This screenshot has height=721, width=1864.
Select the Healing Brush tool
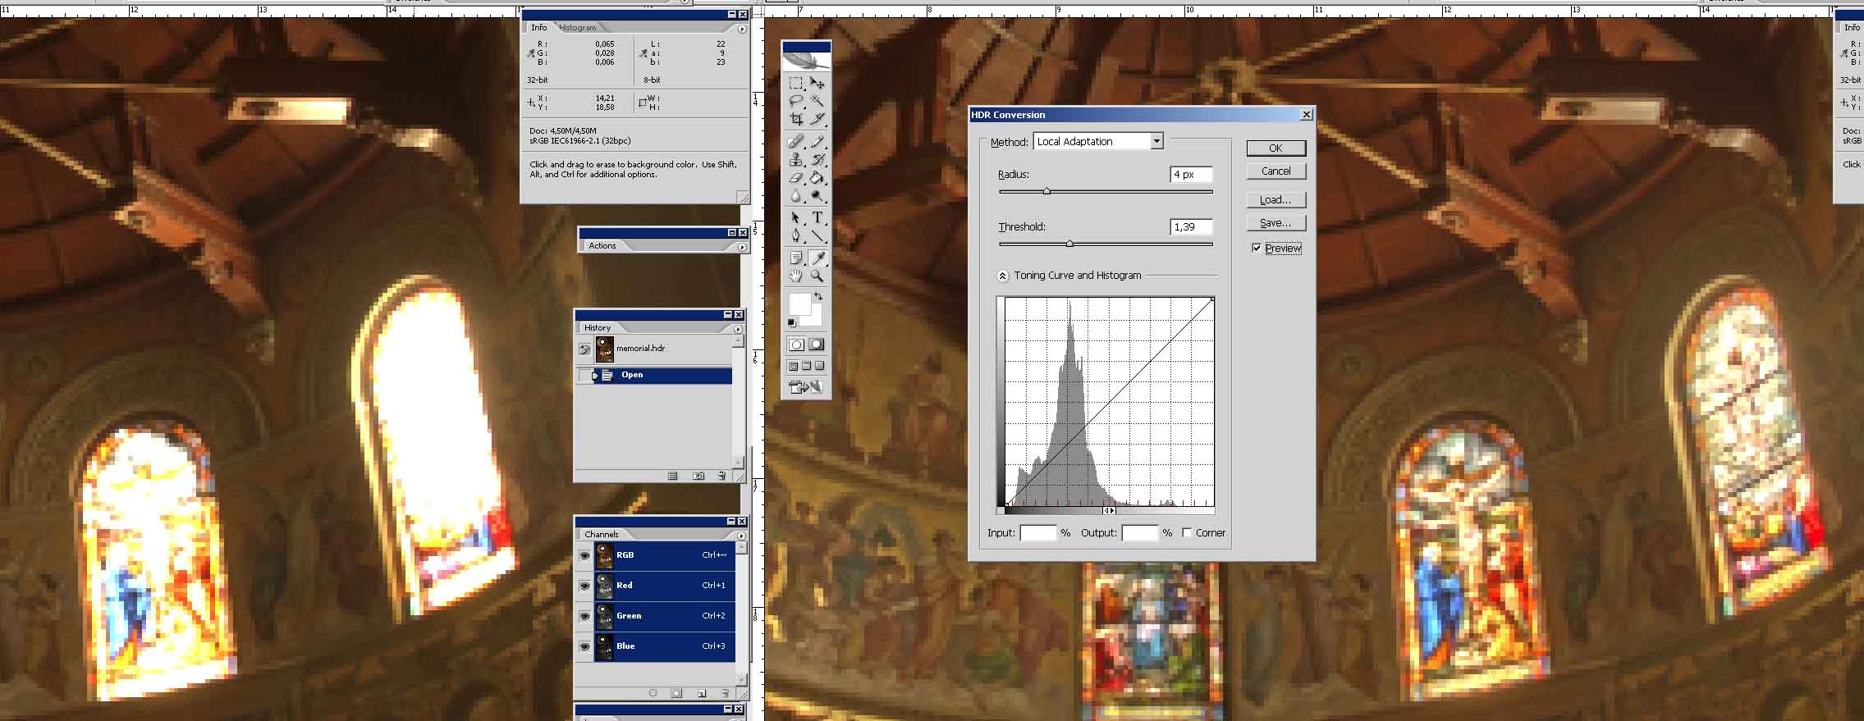[x=796, y=142]
